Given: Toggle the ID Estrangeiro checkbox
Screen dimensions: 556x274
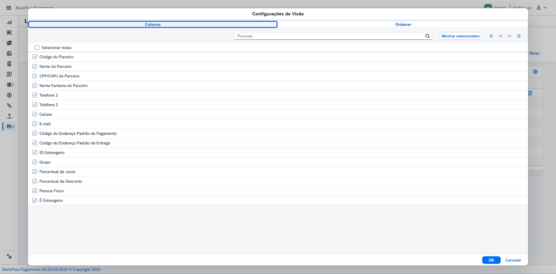Looking at the screenshot, I should pos(35,153).
